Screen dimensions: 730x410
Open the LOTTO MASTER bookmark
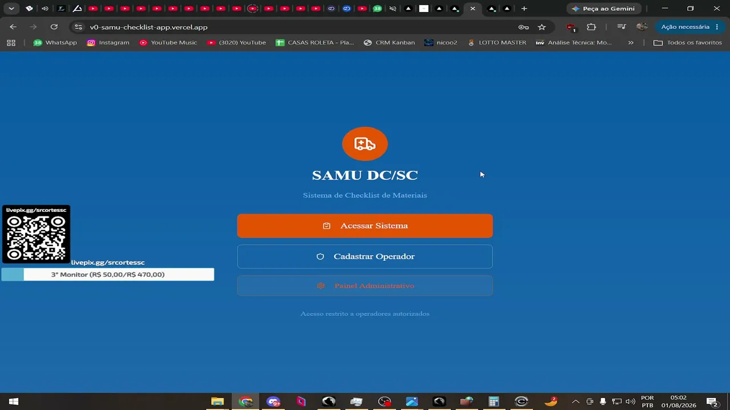[497, 43]
